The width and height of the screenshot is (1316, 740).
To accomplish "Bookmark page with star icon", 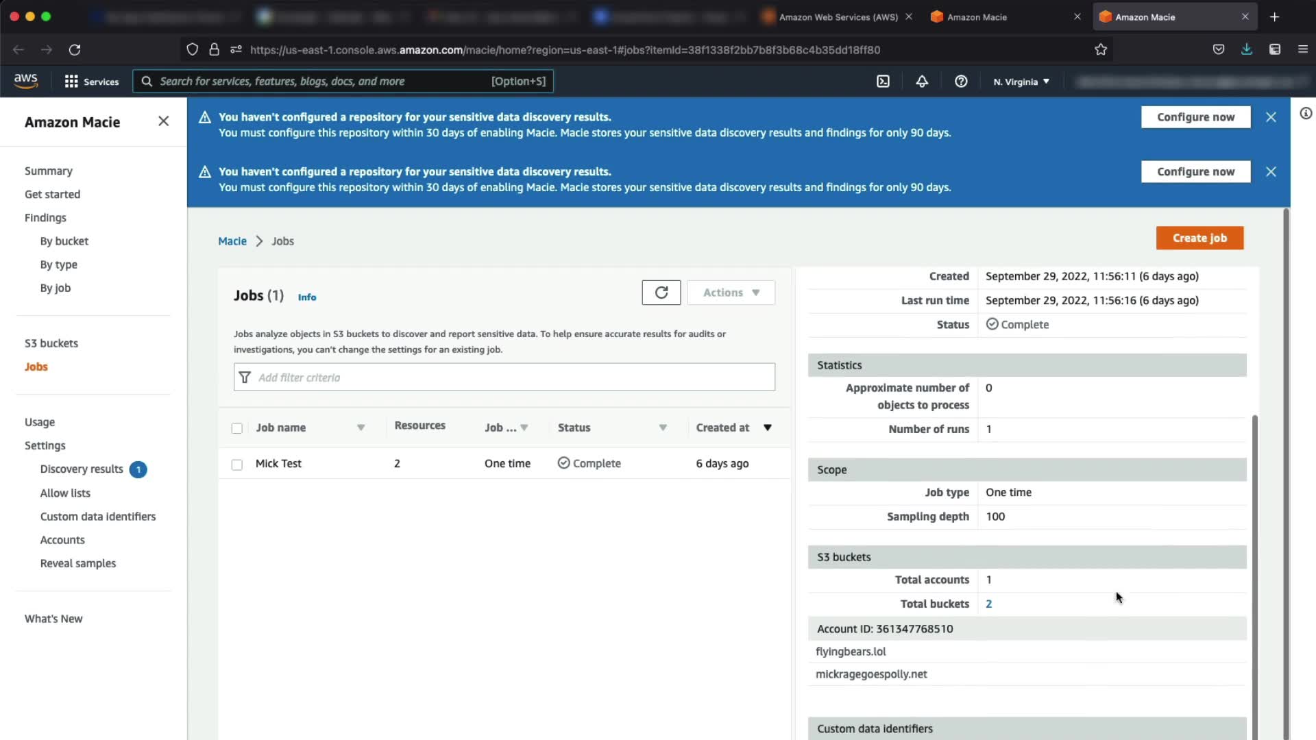I will (1101, 49).
